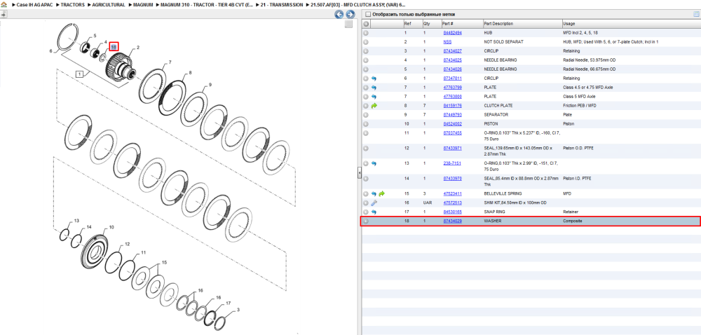Click the pin icon above the diagram

coord(4,14)
